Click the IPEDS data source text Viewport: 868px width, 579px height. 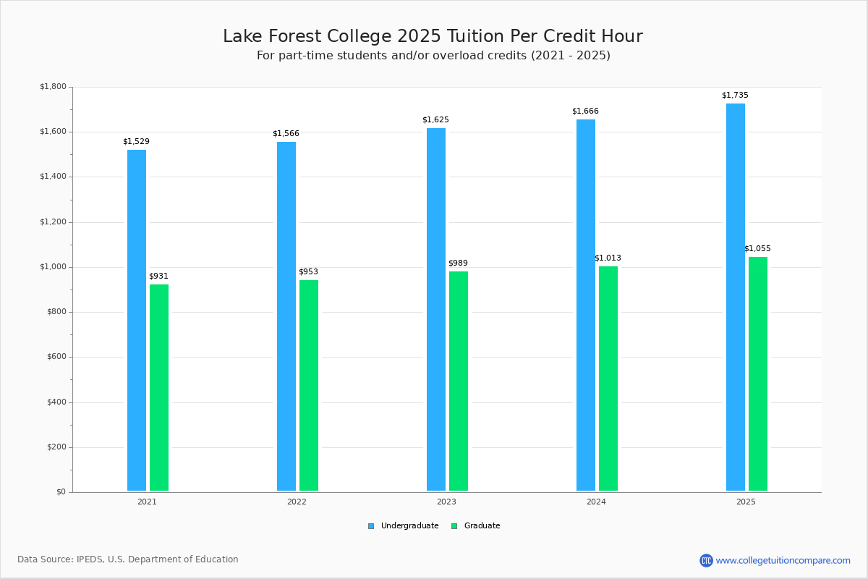pyautogui.click(x=128, y=559)
